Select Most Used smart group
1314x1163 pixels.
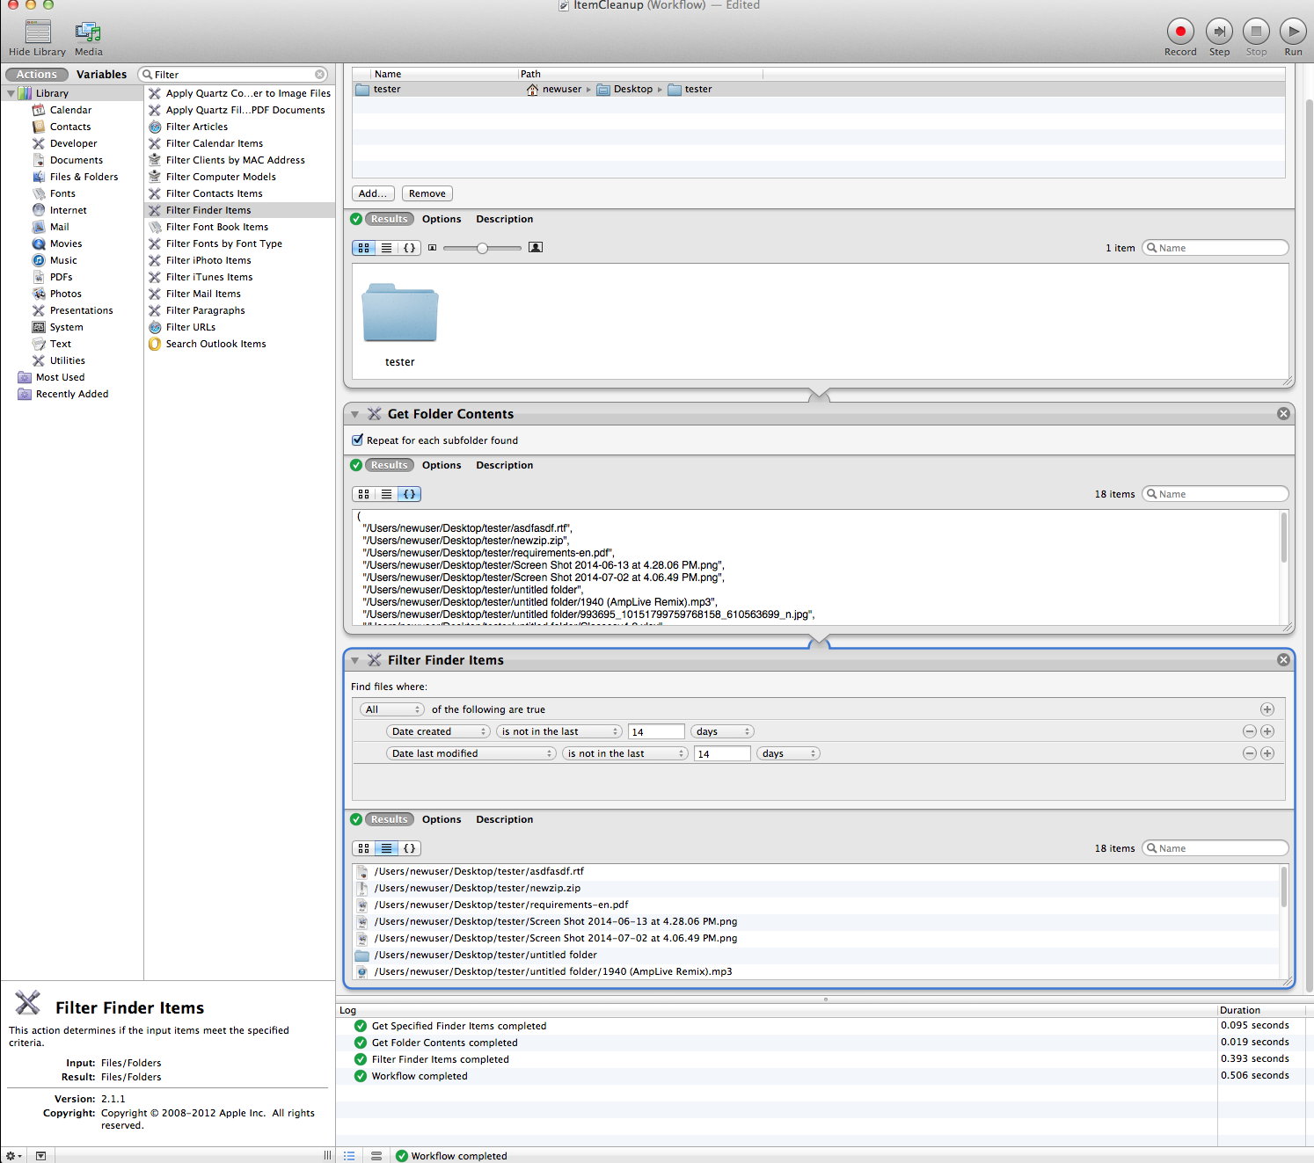pyautogui.click(x=61, y=377)
